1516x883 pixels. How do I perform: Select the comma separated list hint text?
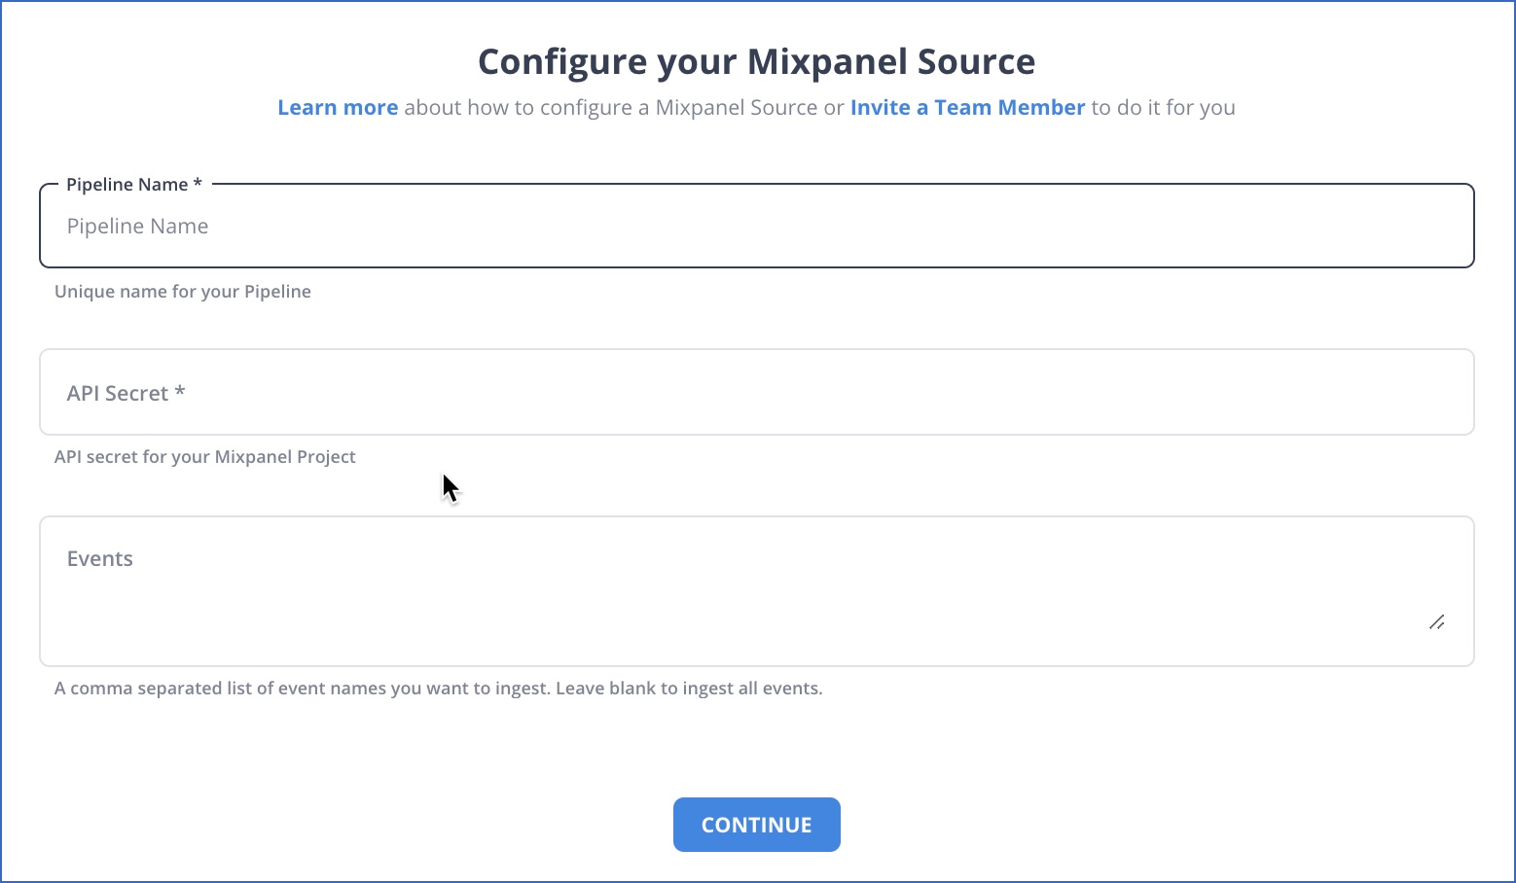[439, 689]
